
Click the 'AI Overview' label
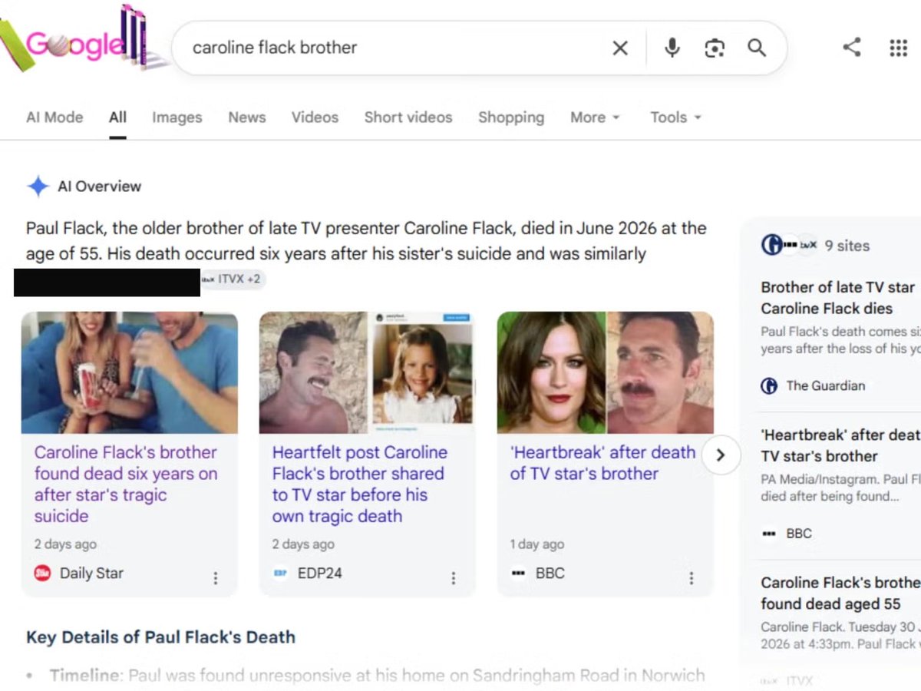100,186
